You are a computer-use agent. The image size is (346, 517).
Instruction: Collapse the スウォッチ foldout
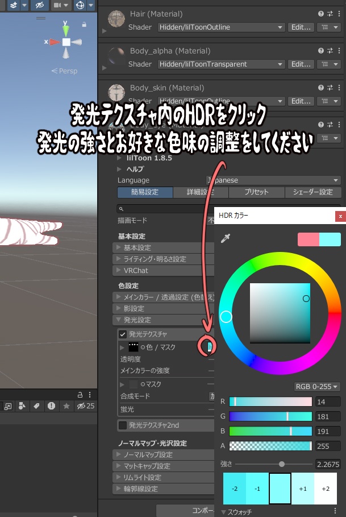pos(223,512)
